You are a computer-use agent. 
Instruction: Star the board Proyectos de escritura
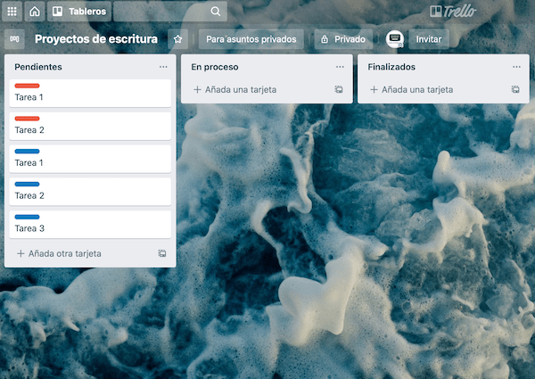[177, 39]
